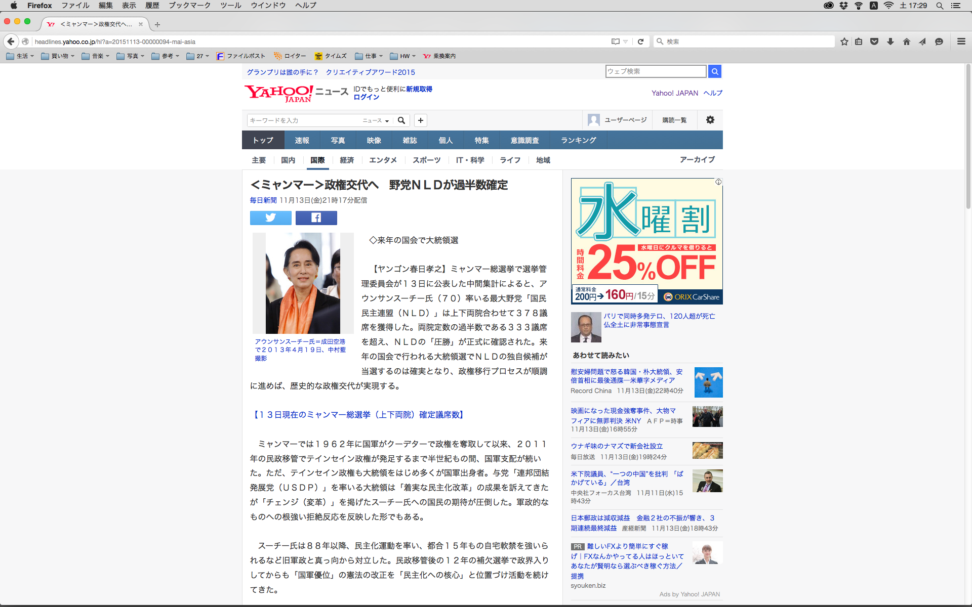This screenshot has height=607, width=972.
Task: Click the Yahoo news settings gear icon
Action: click(710, 120)
